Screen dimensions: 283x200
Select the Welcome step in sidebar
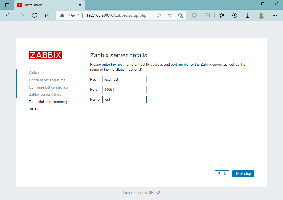coord(36,73)
